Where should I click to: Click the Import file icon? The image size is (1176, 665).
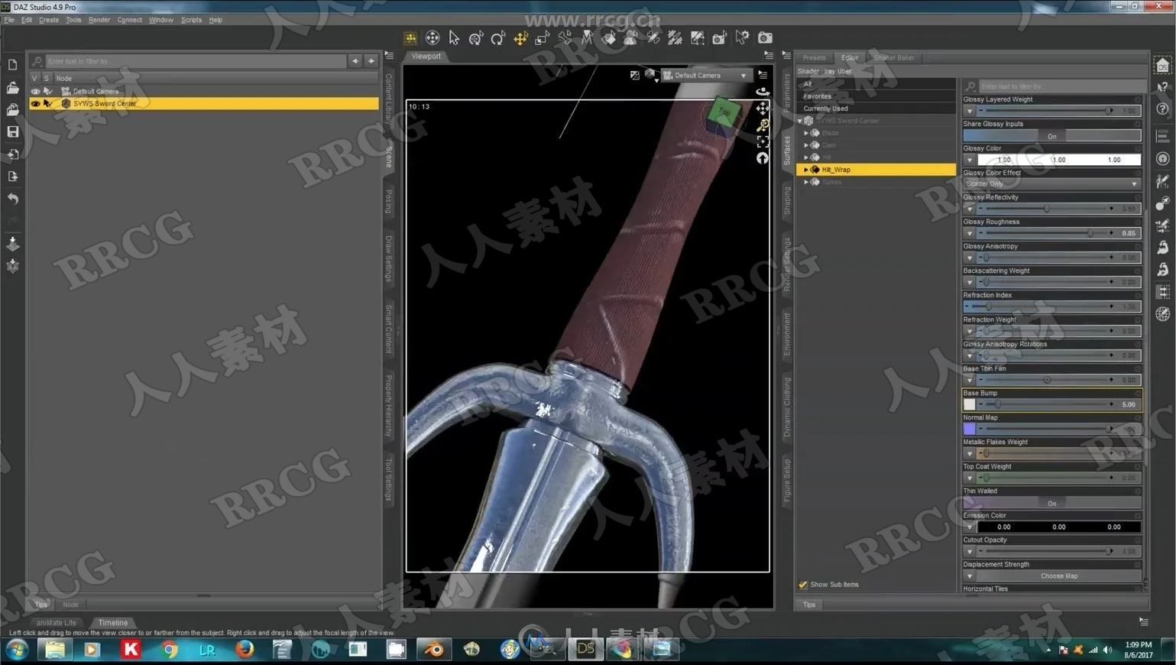pyautogui.click(x=13, y=154)
